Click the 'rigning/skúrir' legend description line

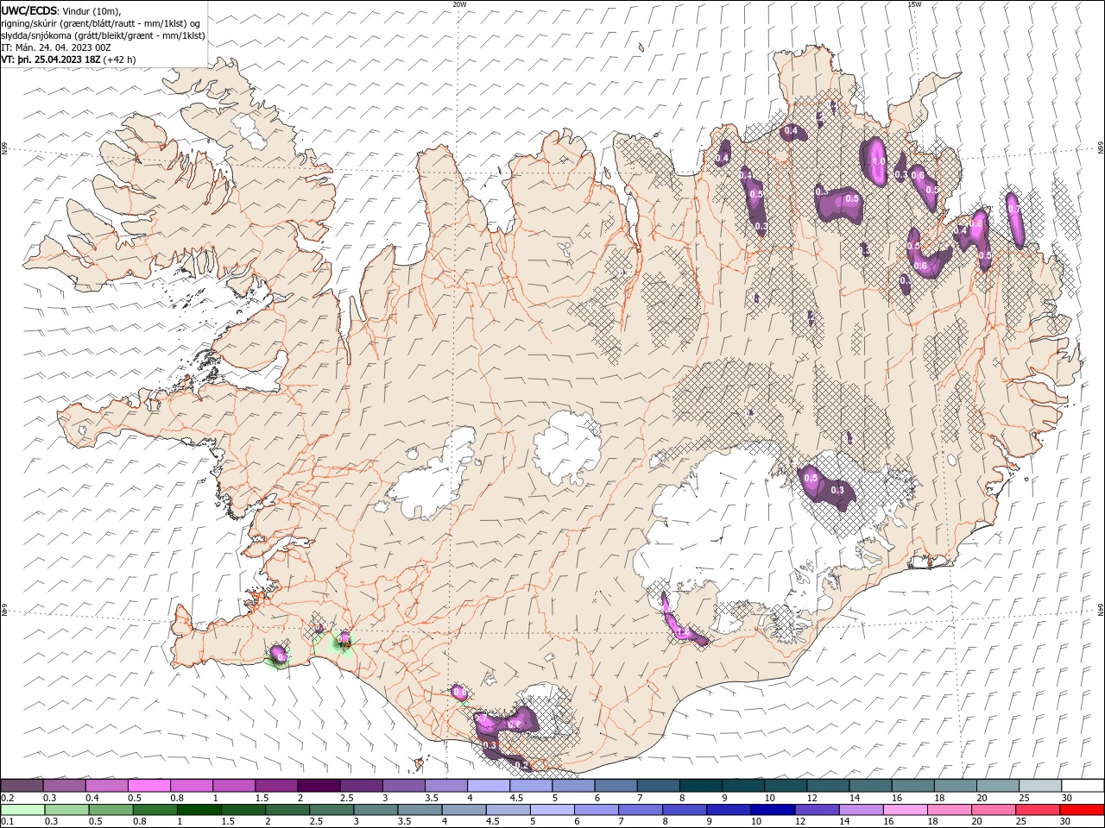(x=101, y=23)
